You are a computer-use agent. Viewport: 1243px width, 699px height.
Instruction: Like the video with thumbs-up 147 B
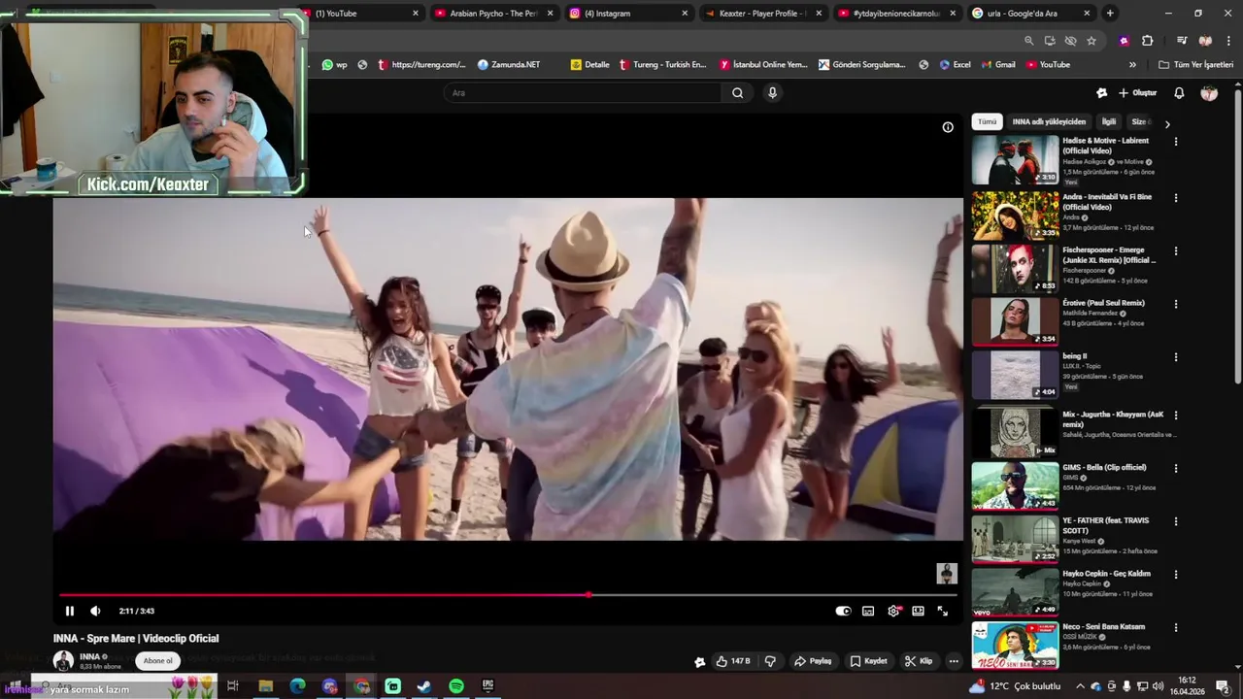click(x=733, y=661)
